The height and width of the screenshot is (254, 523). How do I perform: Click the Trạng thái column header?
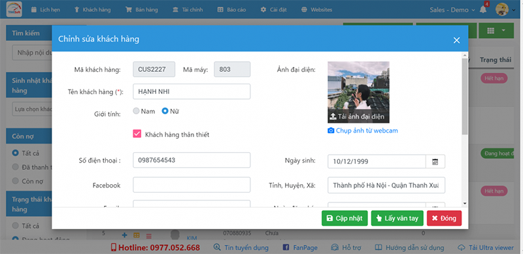(496, 60)
